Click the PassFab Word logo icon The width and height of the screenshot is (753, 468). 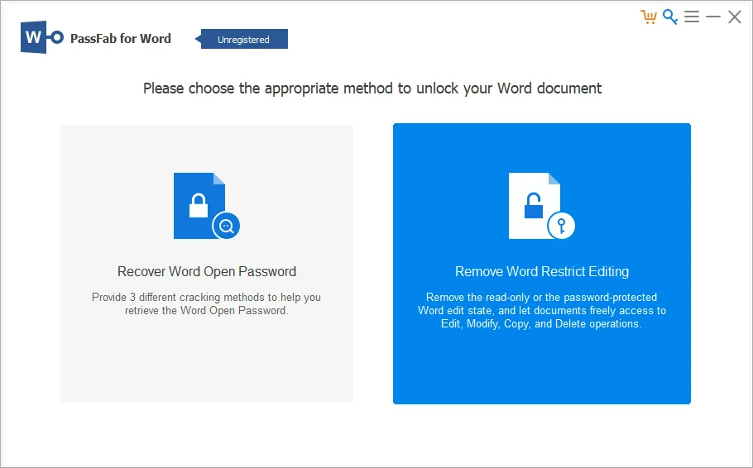(x=42, y=38)
